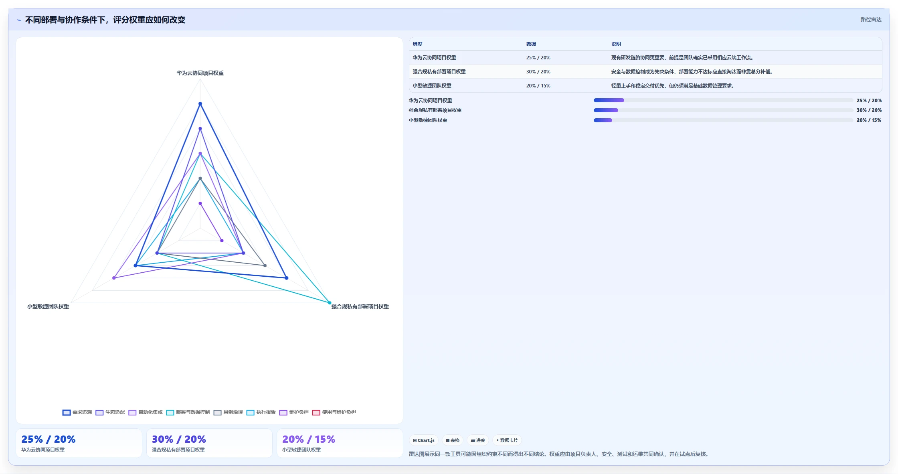
Task: Toggle the 自动化集成 legend item
Action: 146,412
